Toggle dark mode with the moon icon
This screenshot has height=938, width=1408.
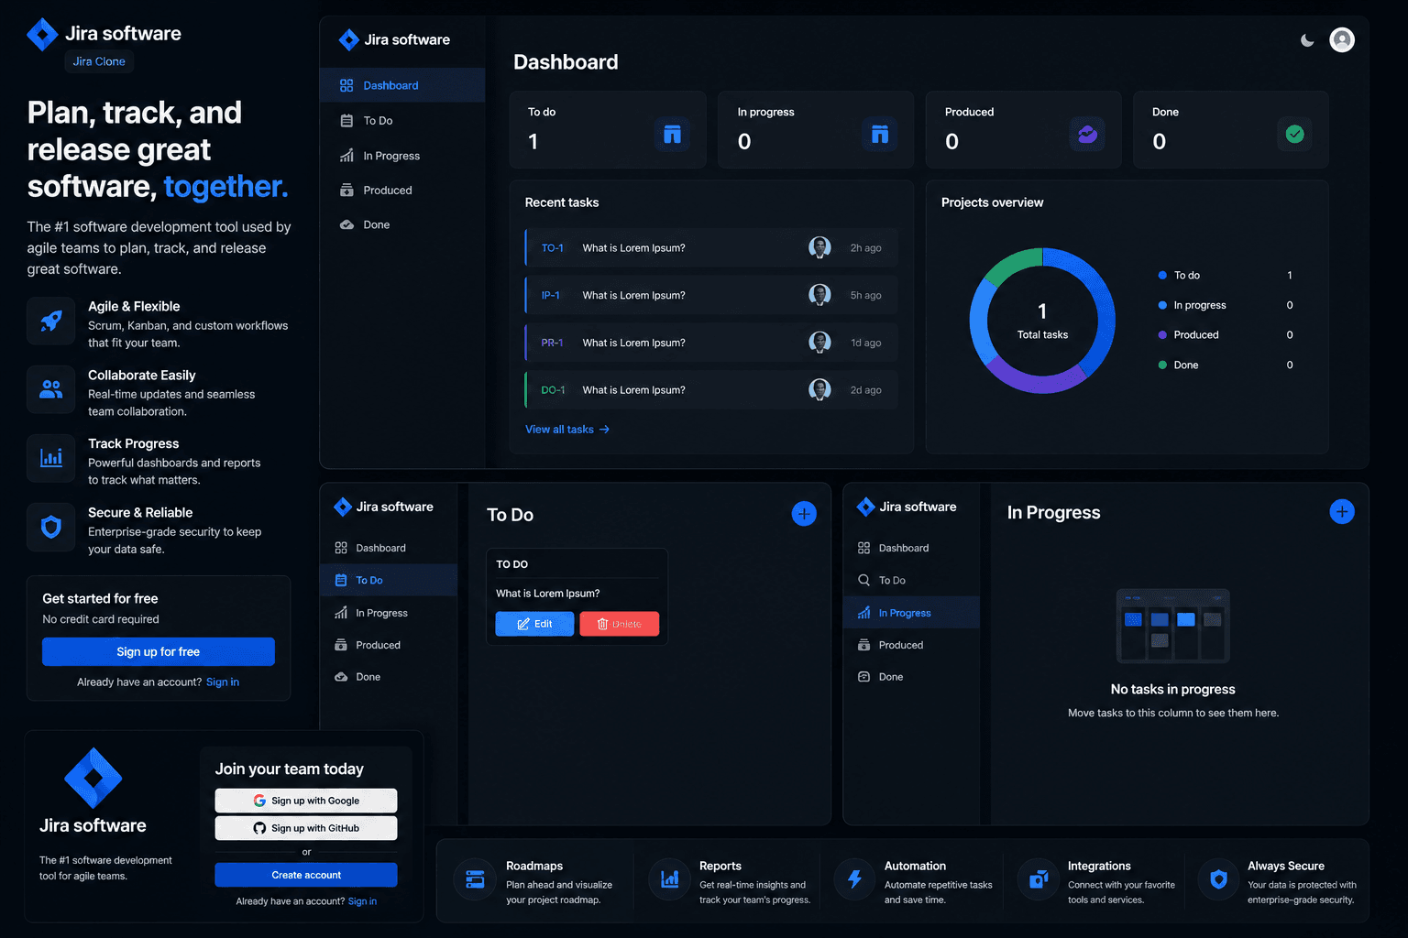[1307, 40]
